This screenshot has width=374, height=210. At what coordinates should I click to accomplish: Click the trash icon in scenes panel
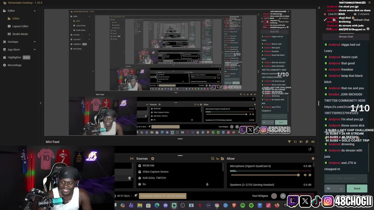[x=129, y=178]
